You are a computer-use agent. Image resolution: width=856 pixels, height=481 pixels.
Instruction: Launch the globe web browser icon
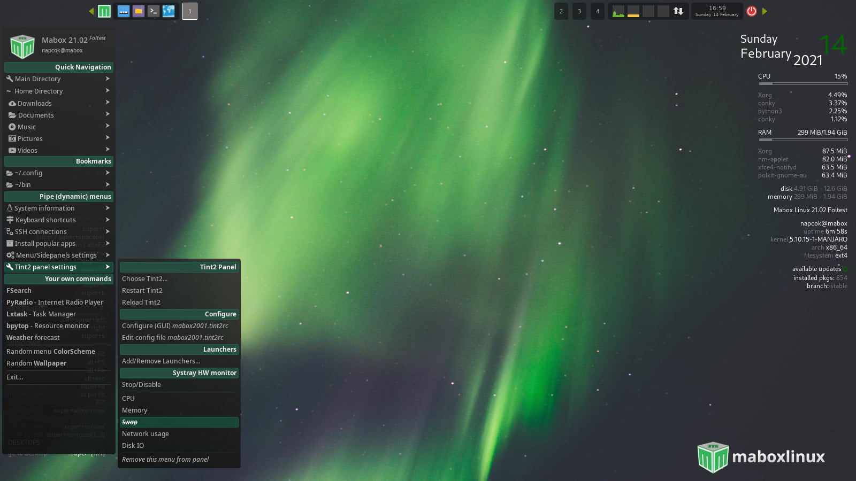169,11
